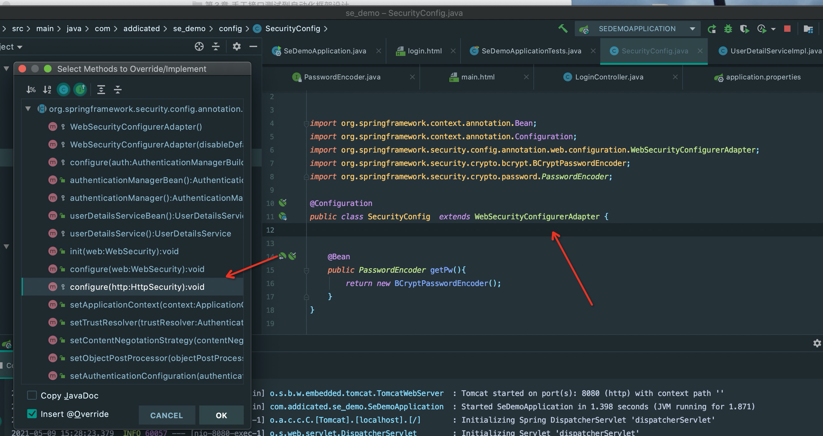
Task: Click gutter icon on line 11
Action: click(283, 216)
